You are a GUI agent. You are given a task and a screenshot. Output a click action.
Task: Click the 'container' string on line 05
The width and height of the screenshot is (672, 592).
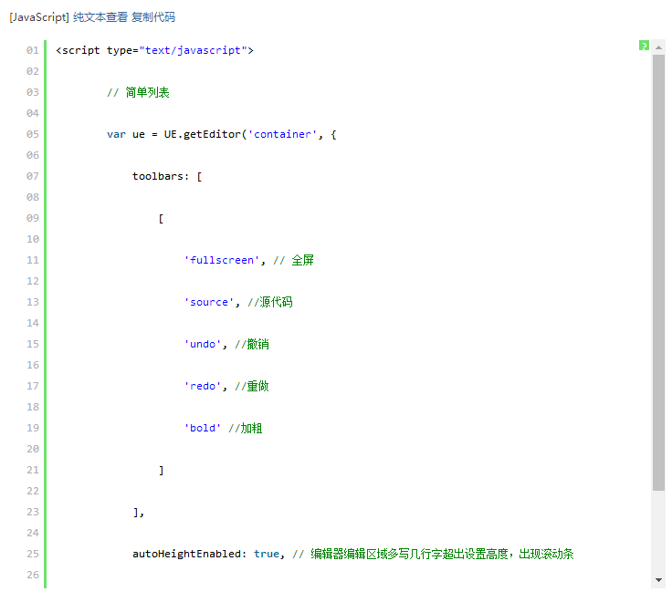[282, 134]
